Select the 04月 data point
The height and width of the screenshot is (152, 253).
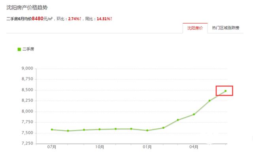point(194,114)
